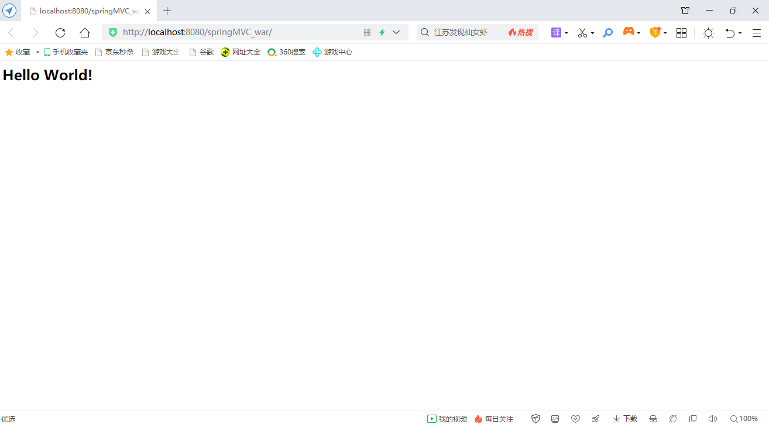
Task: Click the orange wallet shield icon
Action: tap(655, 33)
